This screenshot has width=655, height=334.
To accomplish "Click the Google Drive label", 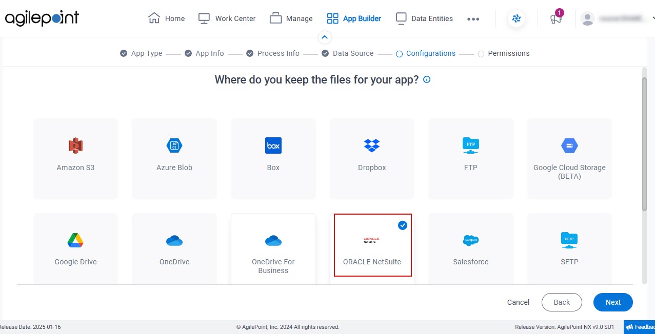I will click(x=76, y=262).
